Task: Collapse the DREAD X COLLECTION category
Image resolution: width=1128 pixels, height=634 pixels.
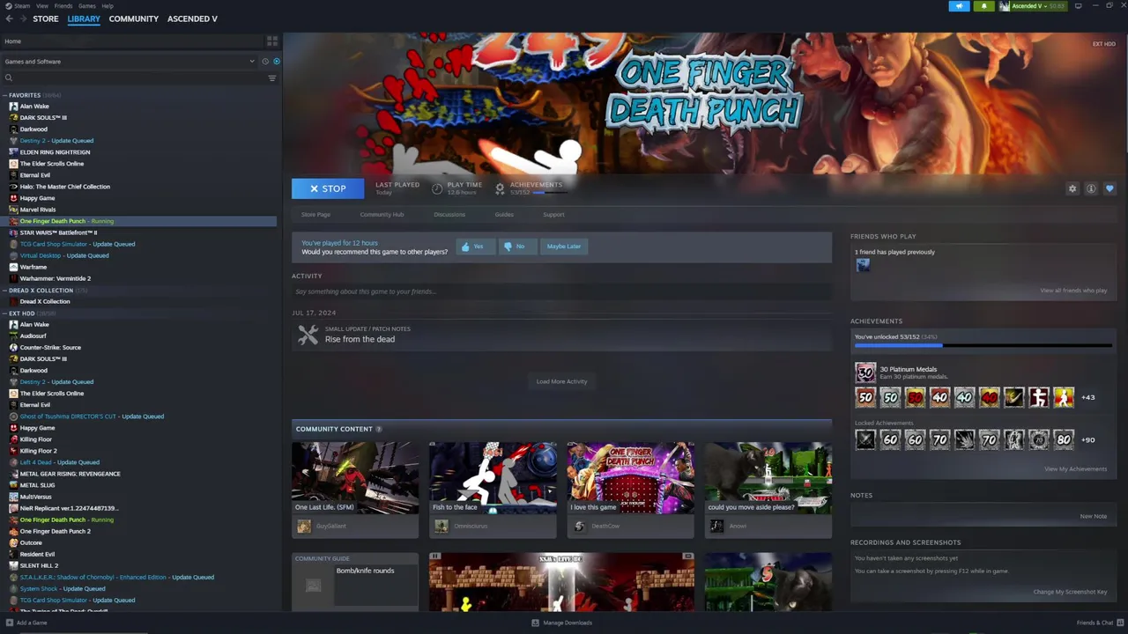Action: 4,291
